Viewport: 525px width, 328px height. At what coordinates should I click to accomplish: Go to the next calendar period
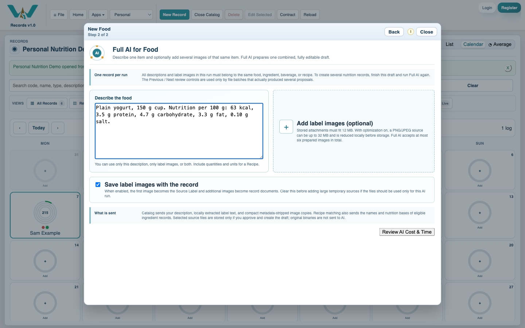coord(58,128)
